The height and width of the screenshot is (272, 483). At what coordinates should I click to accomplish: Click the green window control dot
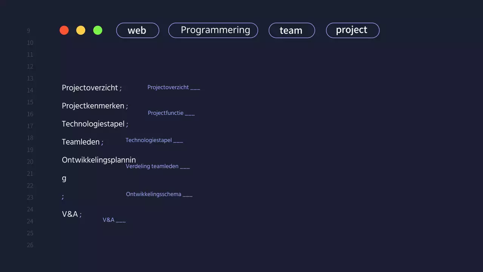pos(98,30)
